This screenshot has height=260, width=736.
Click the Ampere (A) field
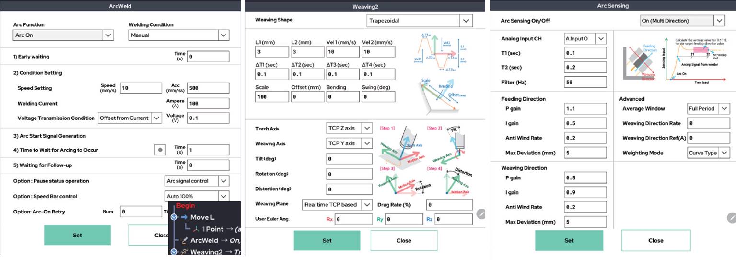pyautogui.click(x=208, y=104)
